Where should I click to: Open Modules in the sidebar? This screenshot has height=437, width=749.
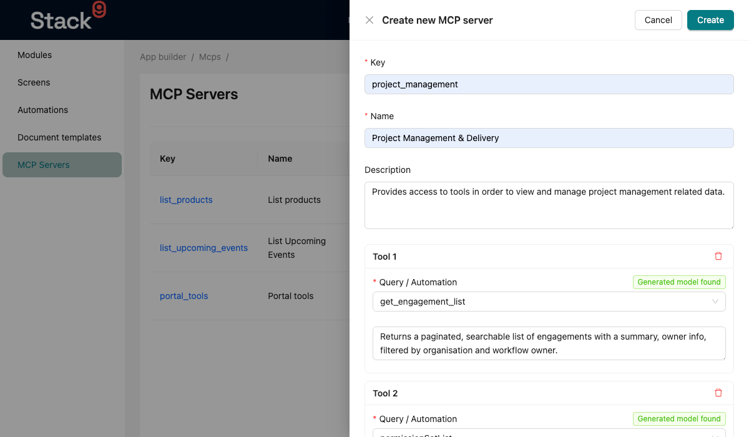tap(62, 55)
